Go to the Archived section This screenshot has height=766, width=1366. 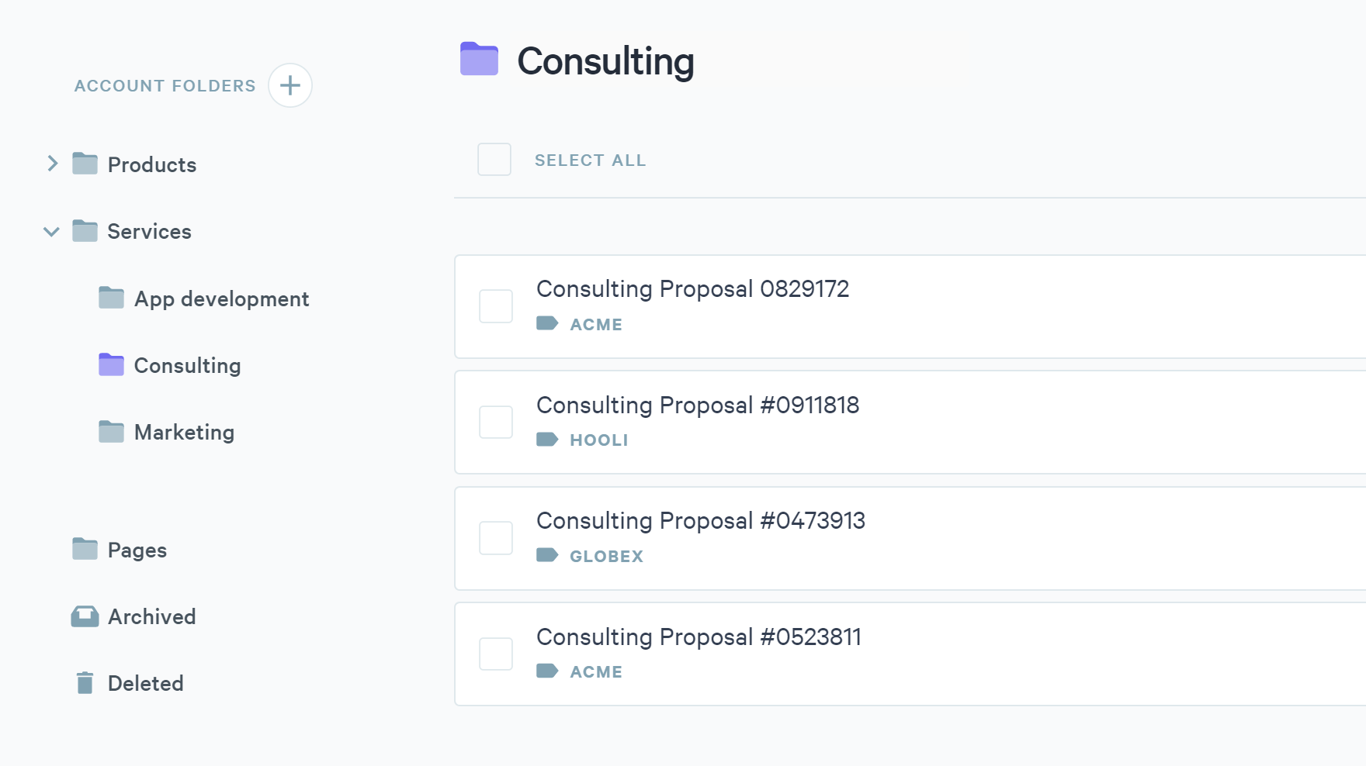pos(151,616)
